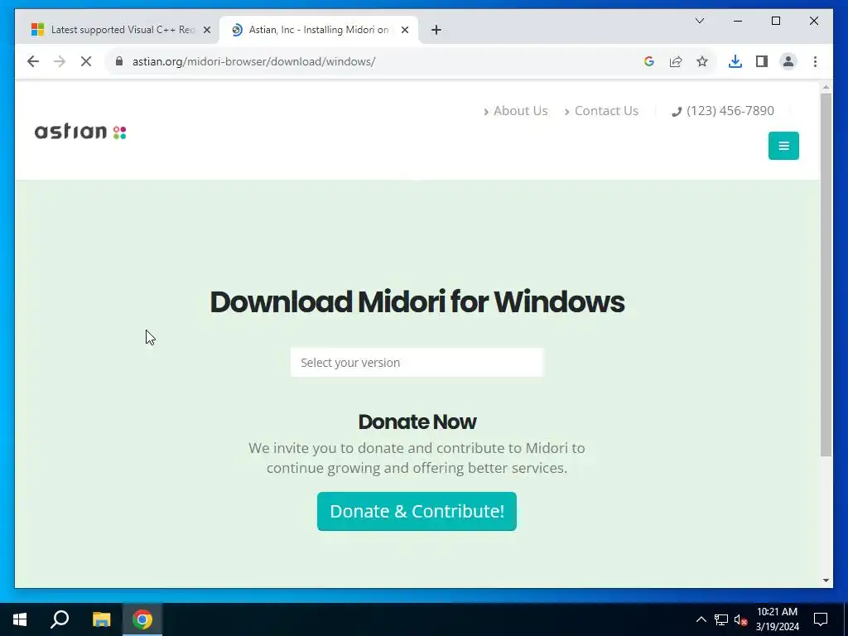Screen dimensions: 848x636
Task: Click the address bar URL
Action: (253, 61)
